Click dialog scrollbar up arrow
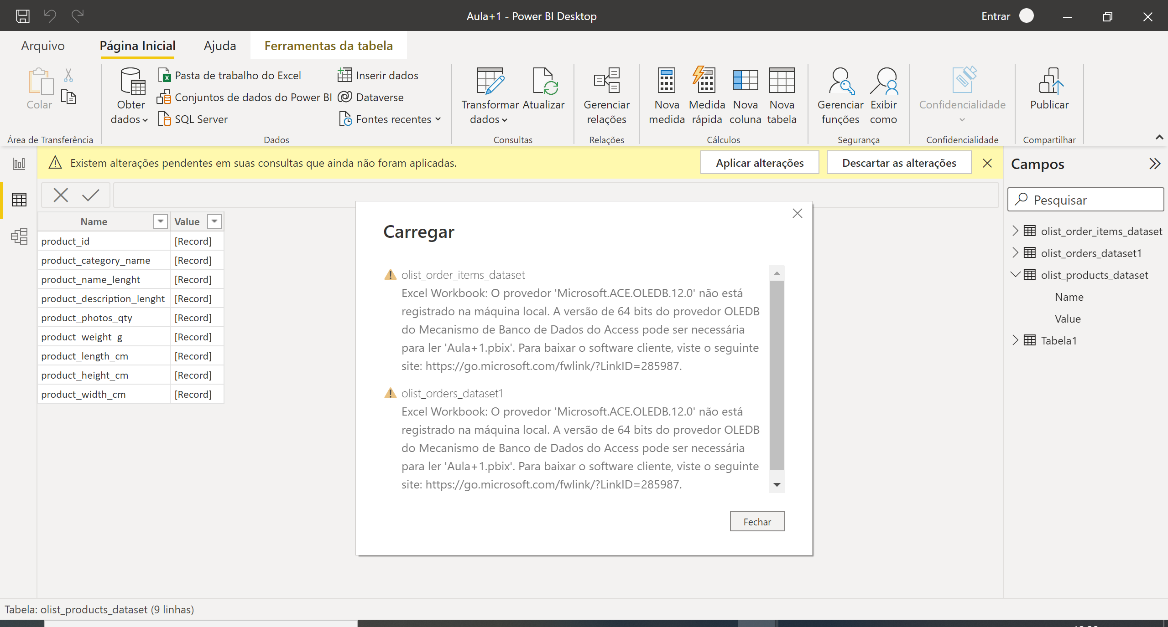The width and height of the screenshot is (1168, 627). (x=777, y=273)
